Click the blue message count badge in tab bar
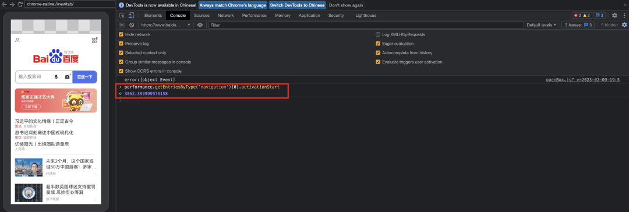This screenshot has width=629, height=212. [599, 15]
